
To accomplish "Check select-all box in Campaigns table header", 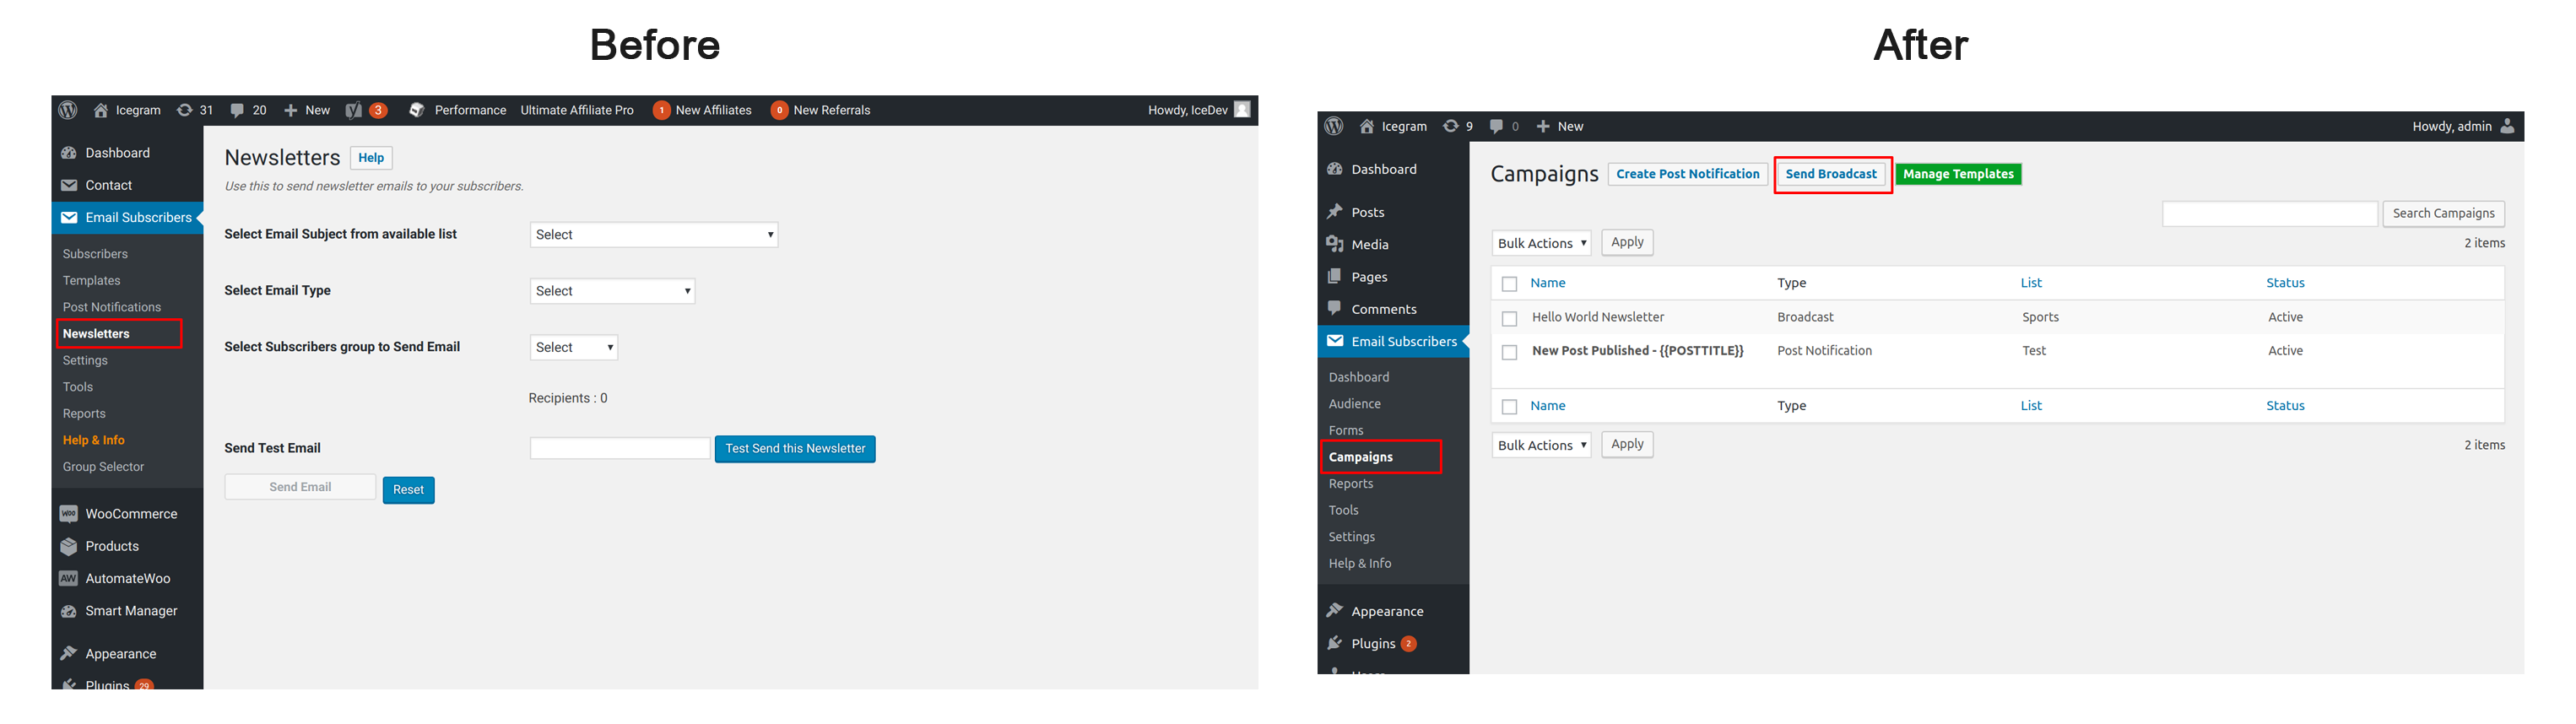I will 1510,284.
